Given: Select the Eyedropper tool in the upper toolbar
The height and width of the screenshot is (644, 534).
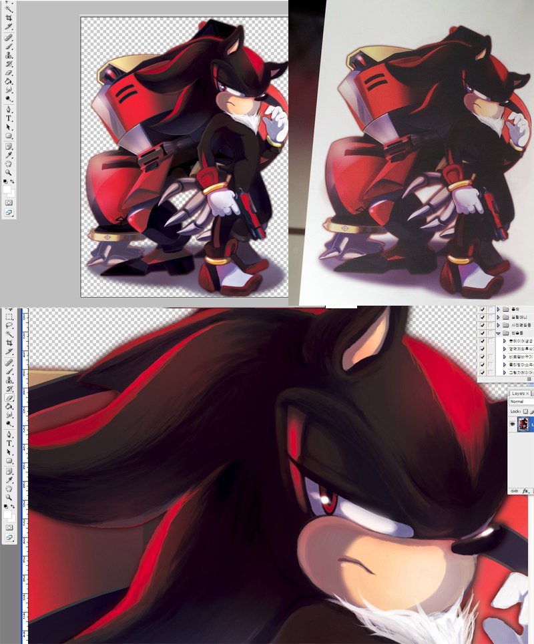Looking at the screenshot, I should coord(9,155).
